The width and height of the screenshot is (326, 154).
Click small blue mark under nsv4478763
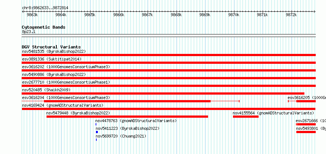click(x=96, y=124)
